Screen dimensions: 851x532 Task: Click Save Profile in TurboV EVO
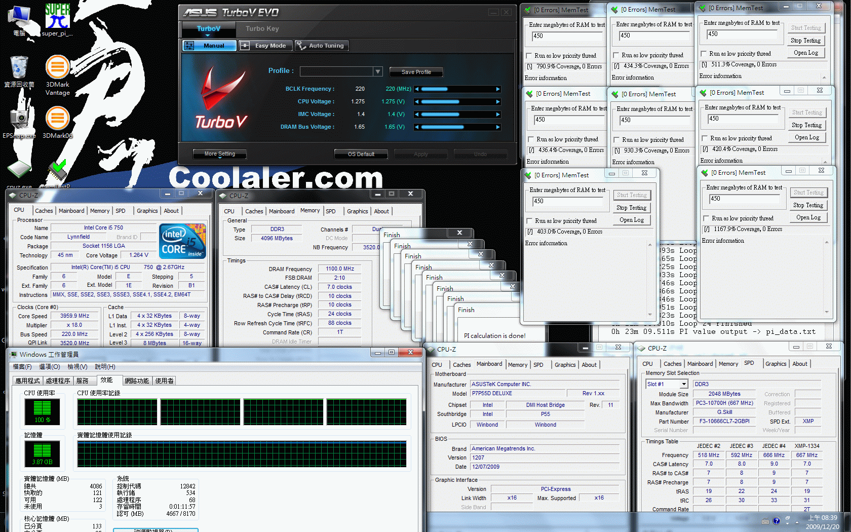pyautogui.click(x=416, y=72)
